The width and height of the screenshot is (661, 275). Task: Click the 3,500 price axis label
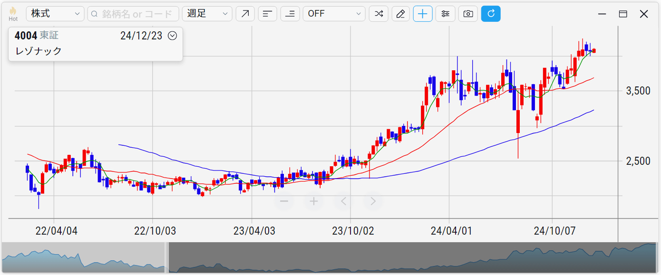pos(638,91)
